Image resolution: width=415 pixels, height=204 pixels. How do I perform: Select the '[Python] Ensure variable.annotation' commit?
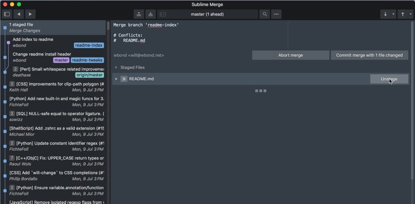[x=53, y=190]
